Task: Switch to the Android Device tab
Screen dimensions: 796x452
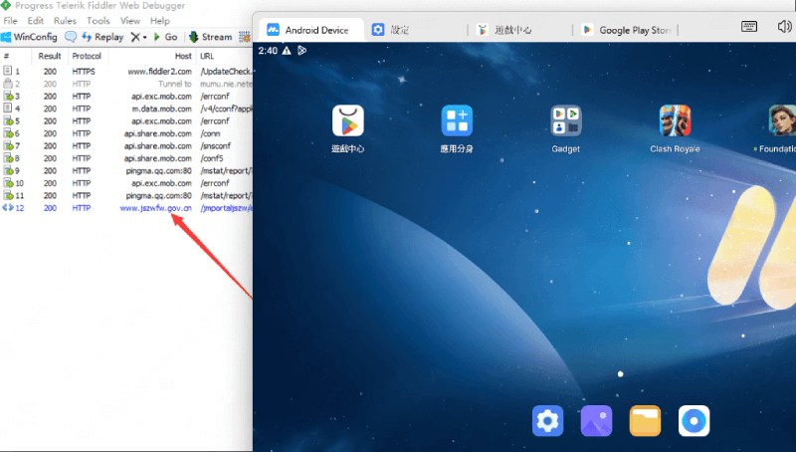Action: (x=311, y=30)
